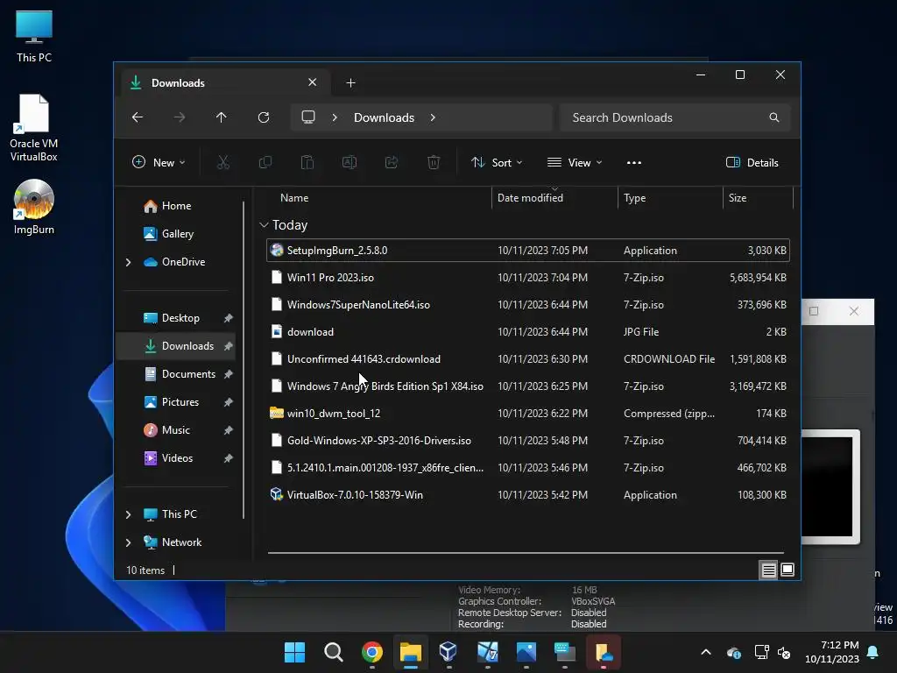
Task: Open taskbar Search
Action: (x=334, y=652)
